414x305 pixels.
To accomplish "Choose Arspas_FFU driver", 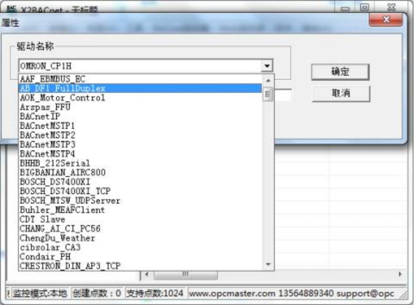I will point(140,107).
